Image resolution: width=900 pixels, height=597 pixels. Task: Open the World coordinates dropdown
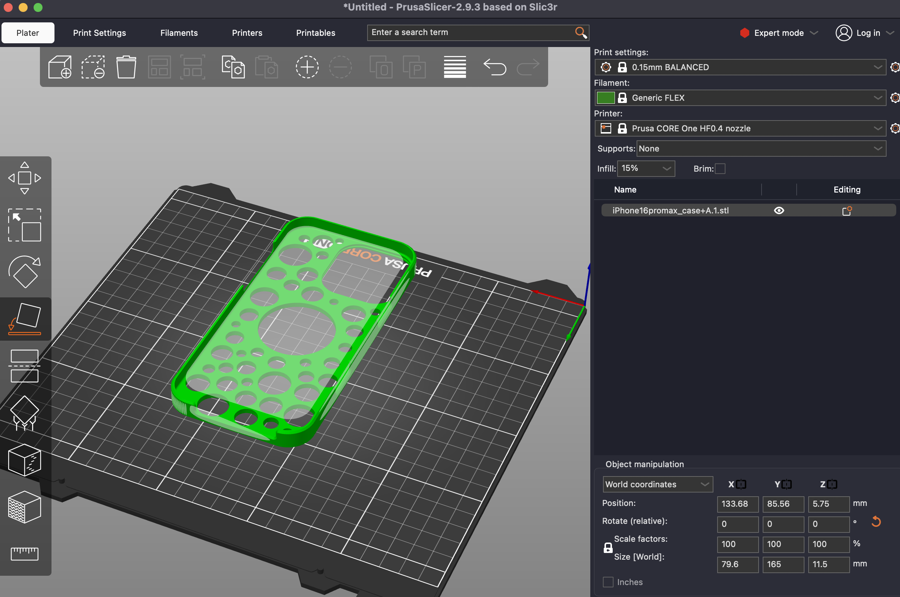pos(657,484)
